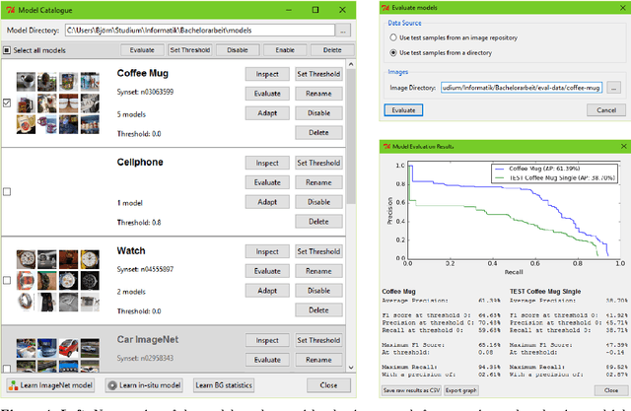Image resolution: width=631 pixels, height=411 pixels.
Task: Click the Enable button in top toolbar
Action: [x=285, y=50]
